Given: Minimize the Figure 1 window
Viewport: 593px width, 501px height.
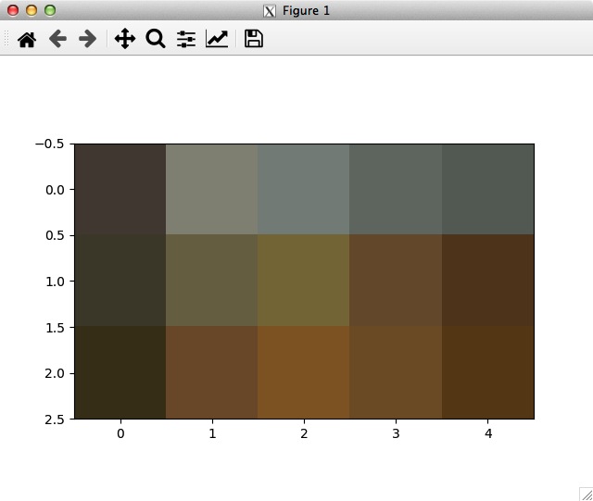Looking at the screenshot, I should 31,10.
